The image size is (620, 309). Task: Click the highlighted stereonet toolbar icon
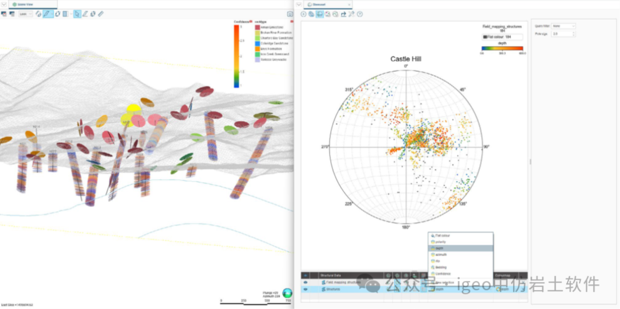pos(319,14)
